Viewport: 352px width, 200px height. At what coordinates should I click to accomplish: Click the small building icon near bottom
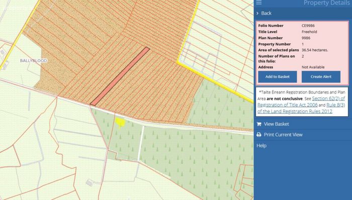[x=90, y=183]
